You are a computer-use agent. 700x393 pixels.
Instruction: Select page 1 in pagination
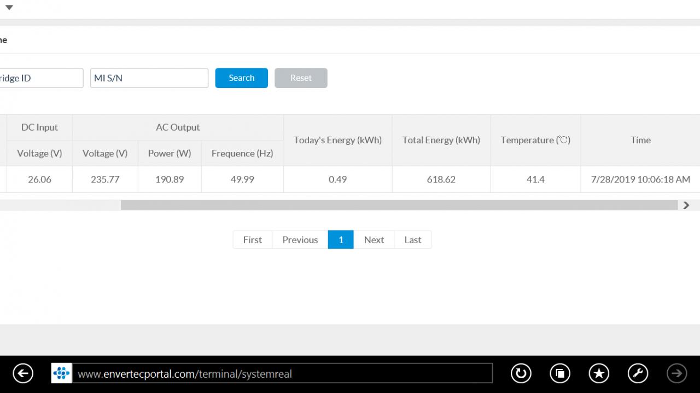341,239
